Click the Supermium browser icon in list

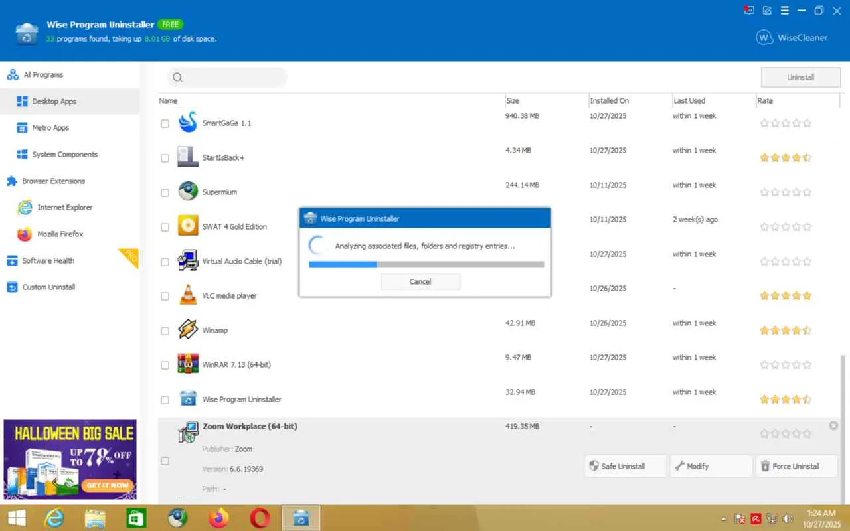[x=188, y=191]
